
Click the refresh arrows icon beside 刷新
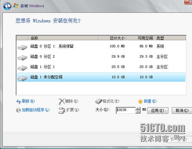19,102
